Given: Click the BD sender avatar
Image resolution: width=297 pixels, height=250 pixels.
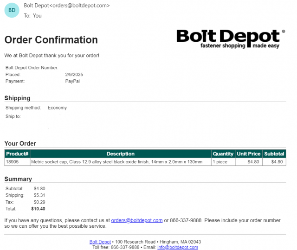Looking at the screenshot, I should [x=12, y=10].
